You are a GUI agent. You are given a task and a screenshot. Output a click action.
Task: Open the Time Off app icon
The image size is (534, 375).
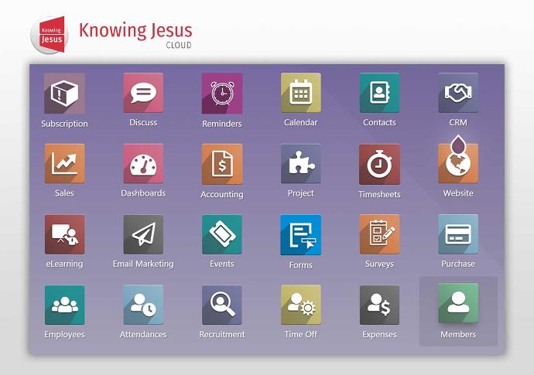coord(301,305)
